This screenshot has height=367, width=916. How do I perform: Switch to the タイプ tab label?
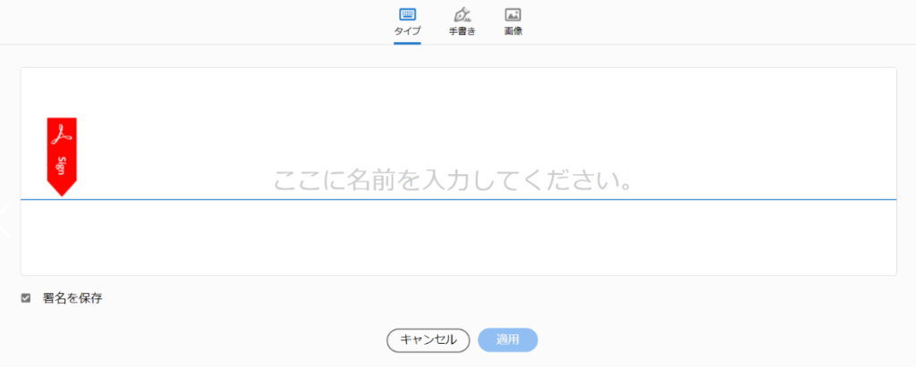pyautogui.click(x=407, y=31)
